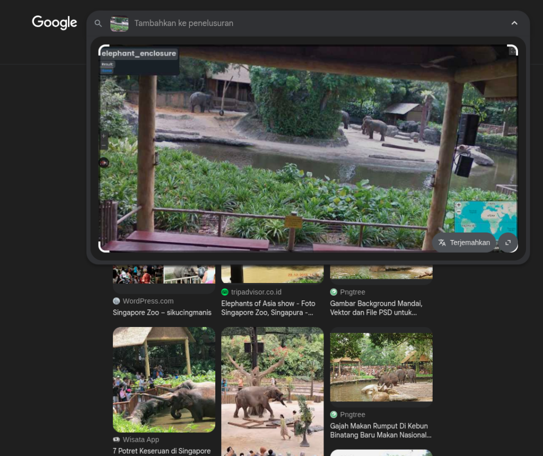
Task: Open '7 Potret Keseruan di Singapore' result
Action: pos(162,451)
